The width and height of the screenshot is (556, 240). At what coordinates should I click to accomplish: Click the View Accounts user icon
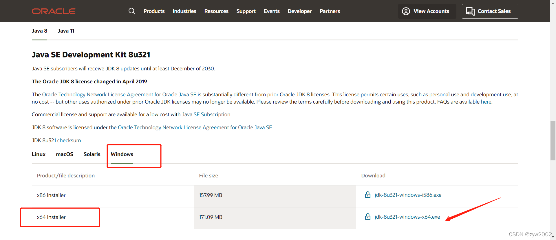click(406, 11)
